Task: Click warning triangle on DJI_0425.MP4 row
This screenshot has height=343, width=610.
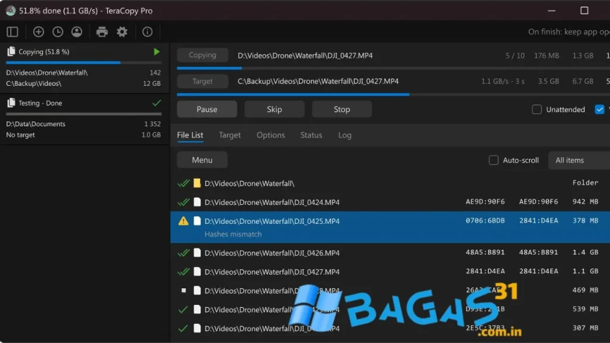Action: point(183,221)
